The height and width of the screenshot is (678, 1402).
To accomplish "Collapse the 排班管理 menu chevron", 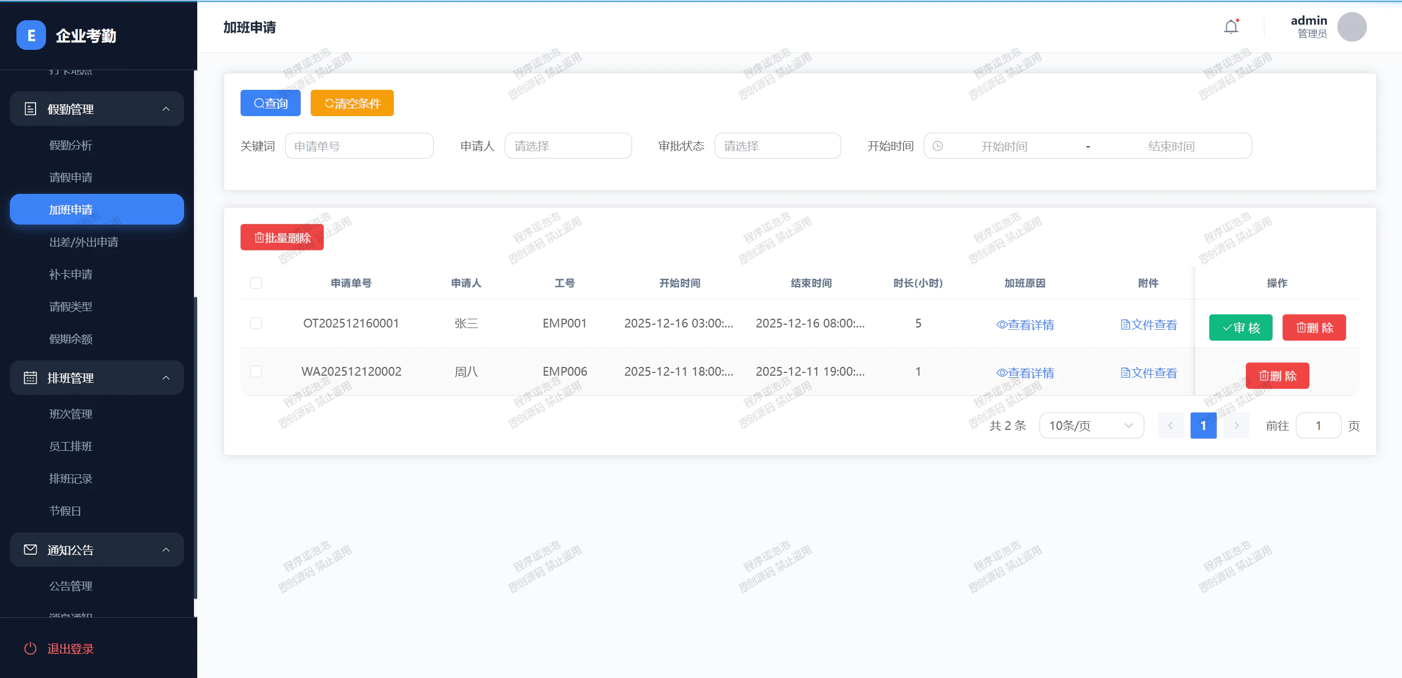I will [166, 378].
